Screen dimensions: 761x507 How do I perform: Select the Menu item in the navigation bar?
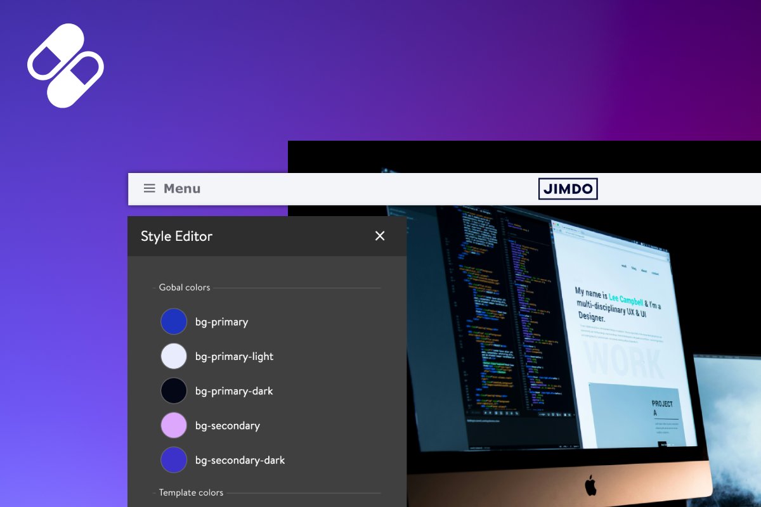click(182, 188)
